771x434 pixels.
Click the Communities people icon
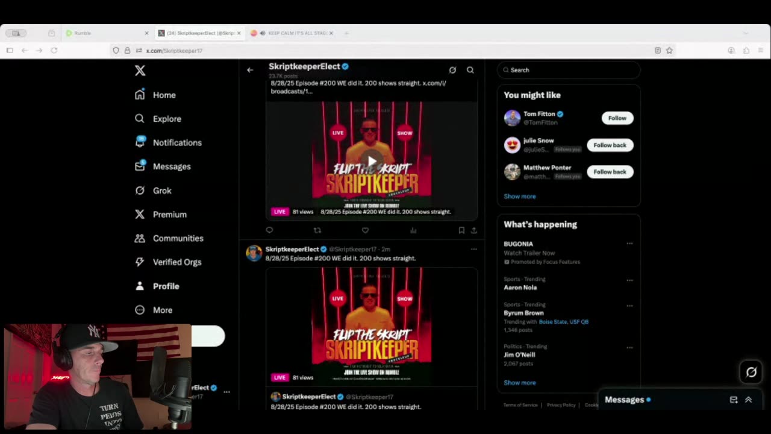pyautogui.click(x=140, y=238)
